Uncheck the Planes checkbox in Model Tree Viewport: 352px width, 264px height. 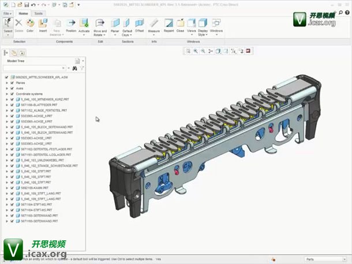pos(12,83)
